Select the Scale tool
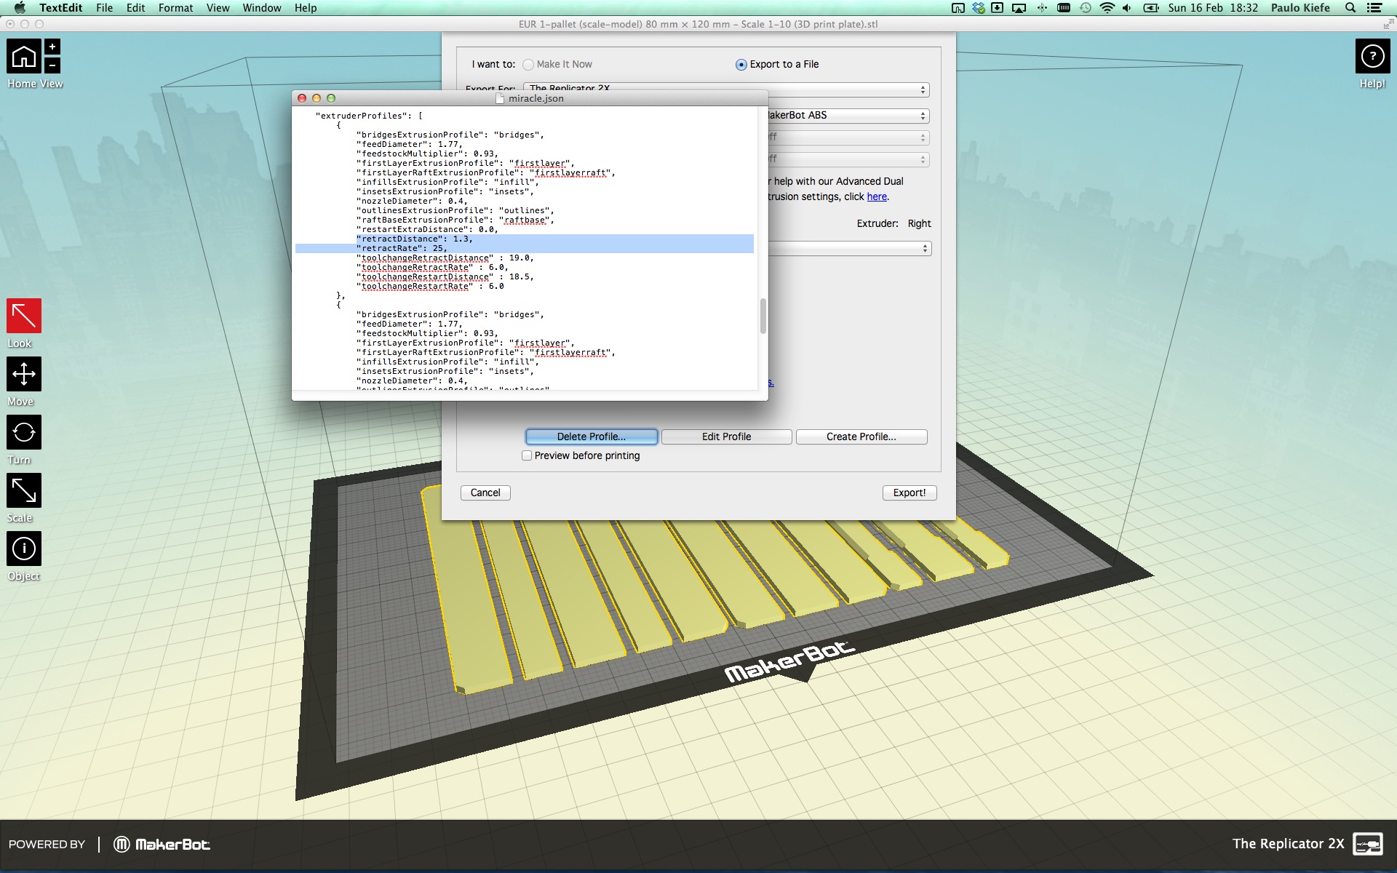 (24, 491)
